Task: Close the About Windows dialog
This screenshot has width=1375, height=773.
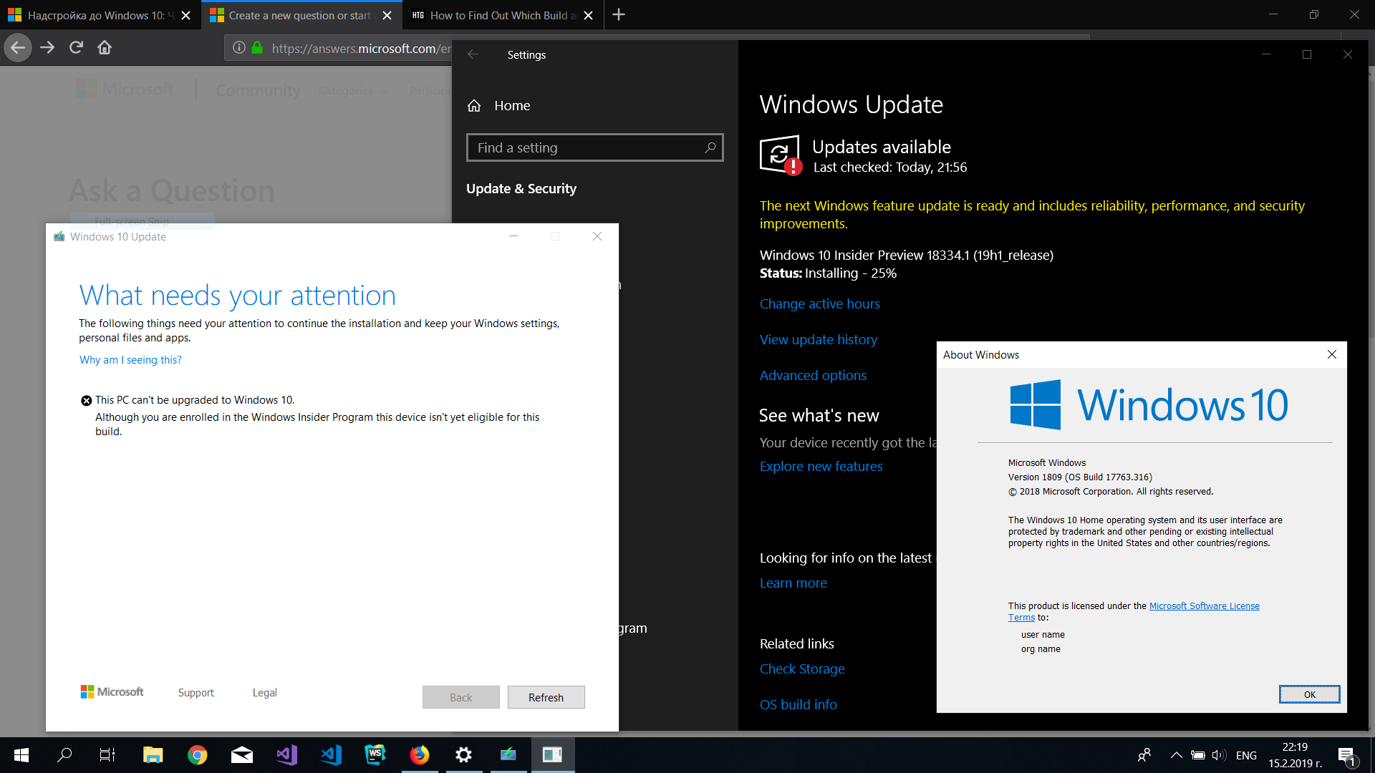Action: tap(1331, 354)
